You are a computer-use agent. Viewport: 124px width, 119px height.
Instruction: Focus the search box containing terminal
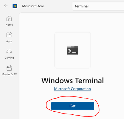pyautogui.click(x=98, y=6)
